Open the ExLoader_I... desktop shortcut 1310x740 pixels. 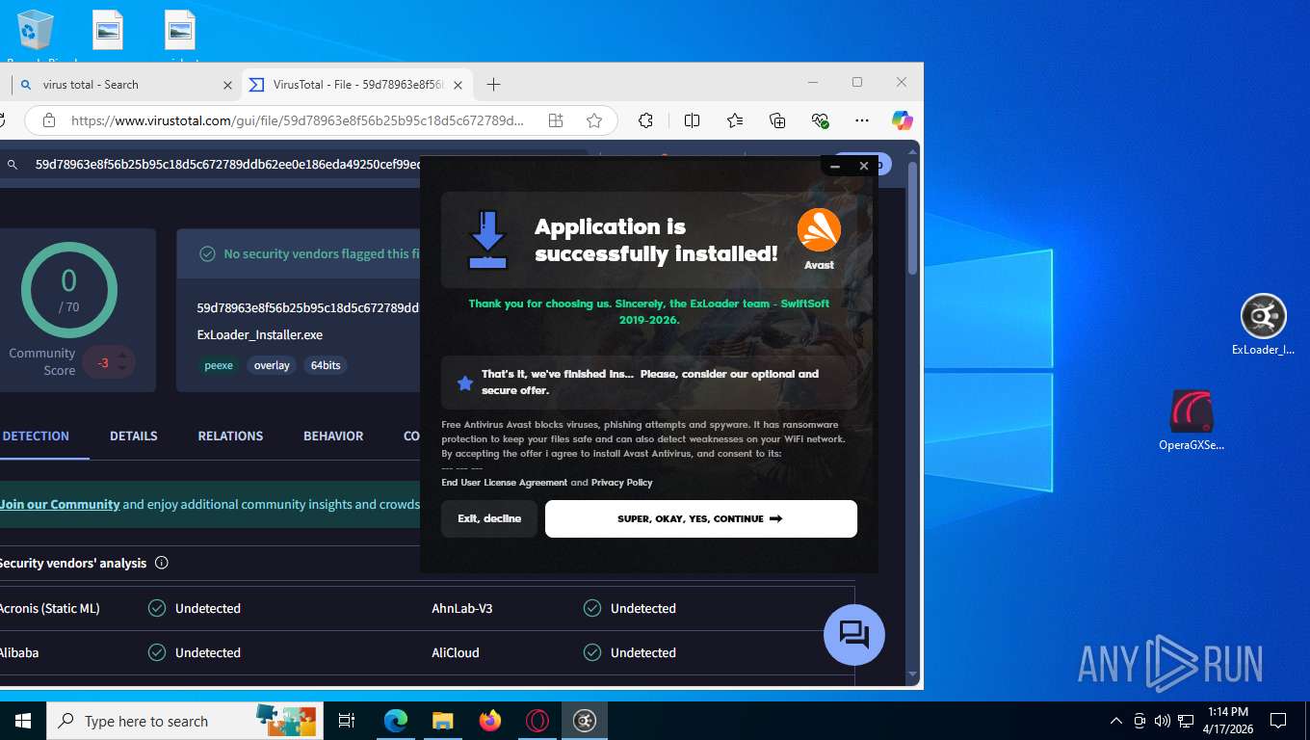coord(1263,326)
